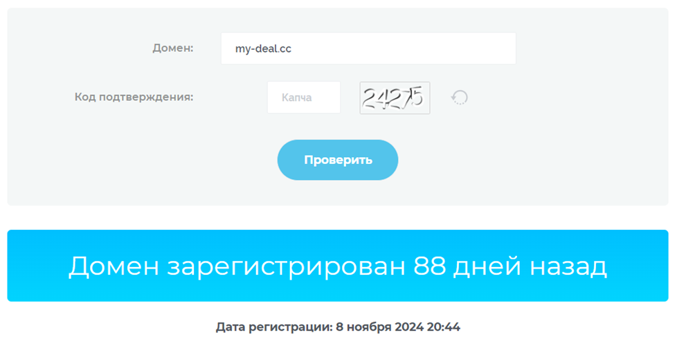Screen dimensions: 677x346
Task: Click the Дата регистрации: label text
Action: tap(274, 327)
